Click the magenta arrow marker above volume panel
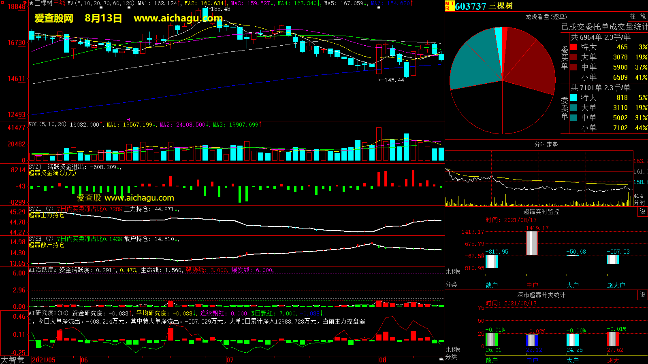 tap(128, 120)
